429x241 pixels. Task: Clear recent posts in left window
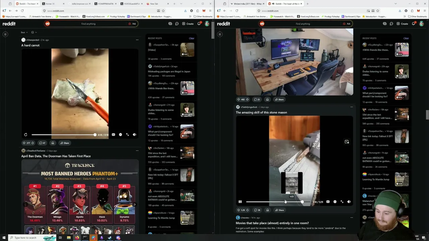point(191,38)
